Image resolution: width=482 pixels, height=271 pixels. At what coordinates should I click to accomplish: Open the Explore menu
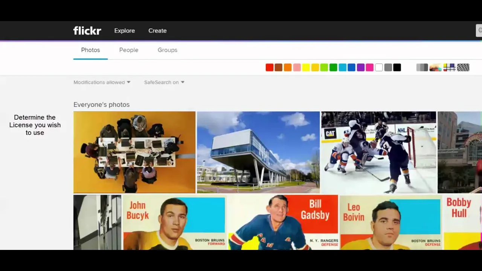124,31
